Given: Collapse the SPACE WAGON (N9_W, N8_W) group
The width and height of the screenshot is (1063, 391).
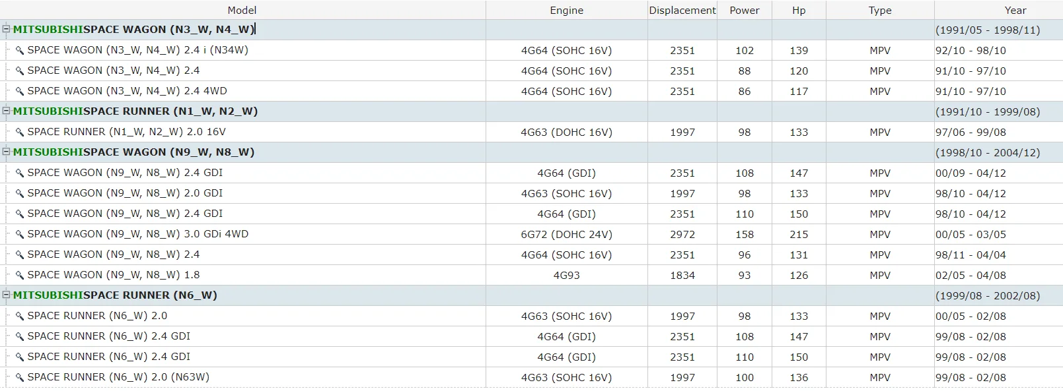Looking at the screenshot, I should pyautogui.click(x=7, y=152).
